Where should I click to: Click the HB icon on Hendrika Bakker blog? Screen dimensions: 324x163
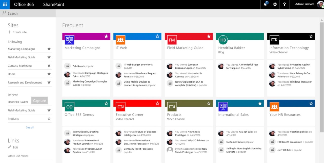coord(222,40)
